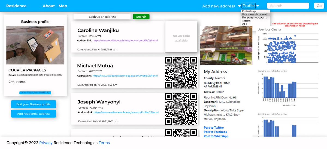Open the Profile menu
Viewport: 327px width, 149px height.
pos(249,6)
